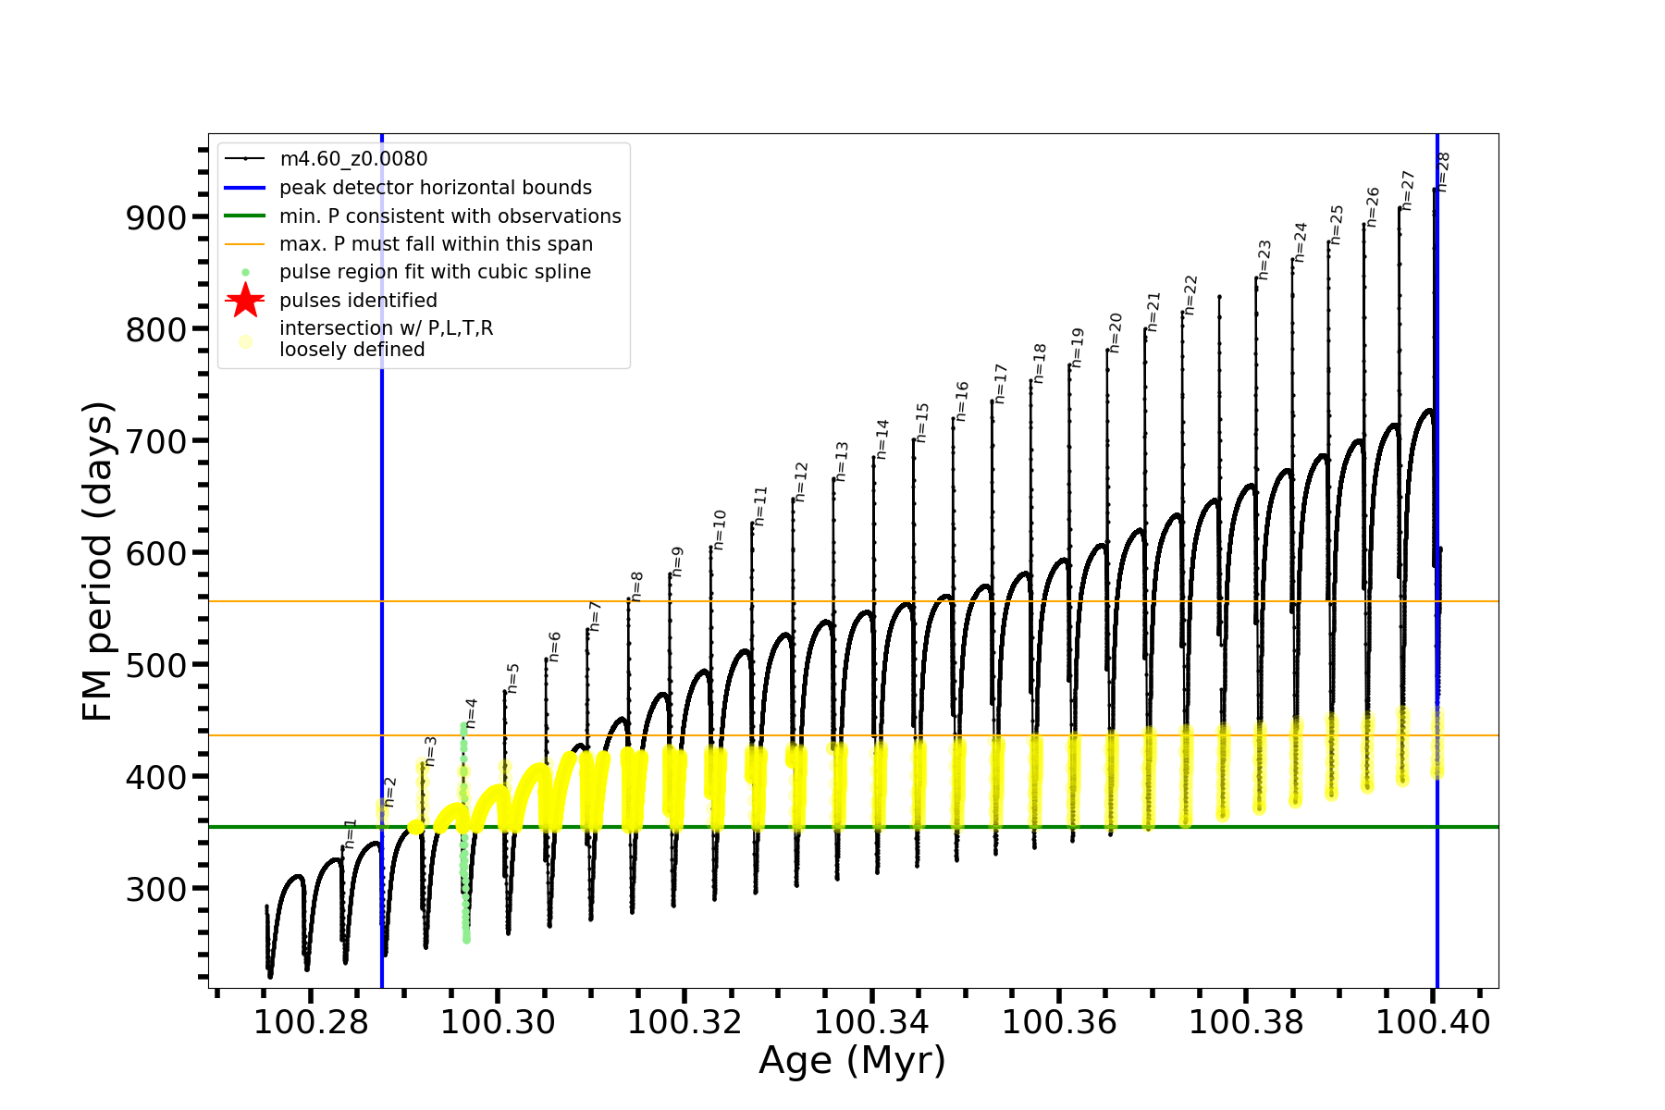Click the 'pulse region fit with cubic spline' label

(x=435, y=272)
